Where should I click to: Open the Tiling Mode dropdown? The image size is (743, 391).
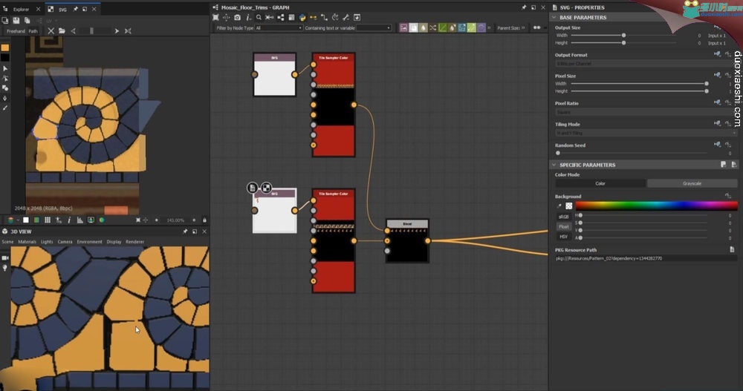(x=646, y=134)
